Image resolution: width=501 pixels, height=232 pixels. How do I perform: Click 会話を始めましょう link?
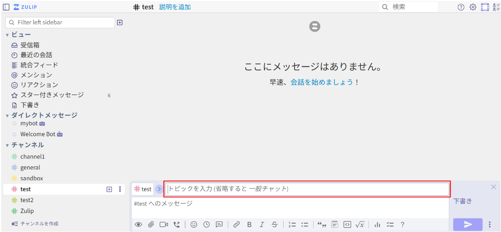322,82
